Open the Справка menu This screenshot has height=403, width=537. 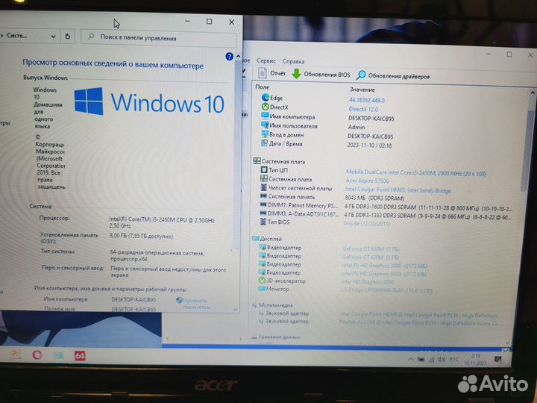coord(293,61)
